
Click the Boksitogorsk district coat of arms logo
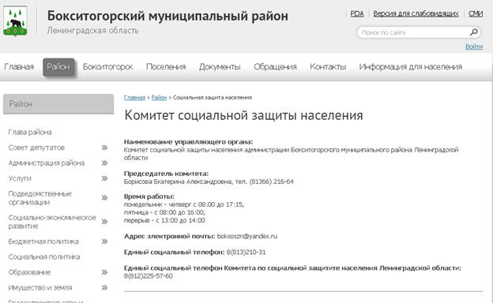click(15, 21)
